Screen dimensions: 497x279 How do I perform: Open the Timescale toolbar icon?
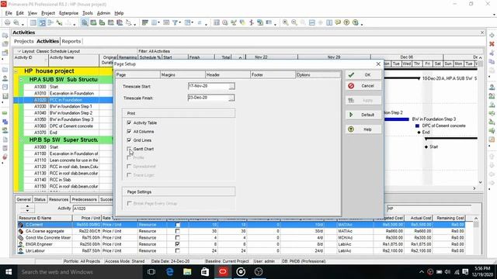pos(166,22)
